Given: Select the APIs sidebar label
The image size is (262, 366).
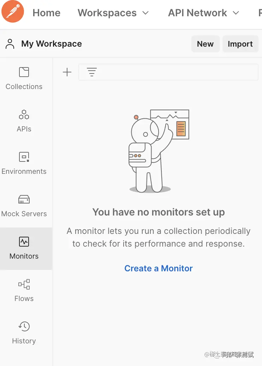Looking at the screenshot, I should click(24, 129).
